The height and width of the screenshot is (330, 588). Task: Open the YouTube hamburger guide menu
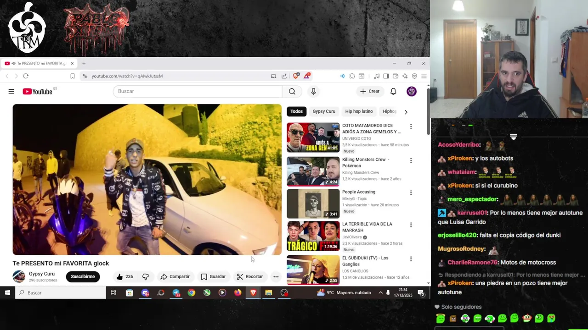click(x=11, y=91)
